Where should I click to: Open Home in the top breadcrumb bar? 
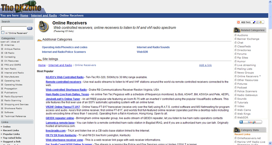pyautogui.click(x=24, y=16)
